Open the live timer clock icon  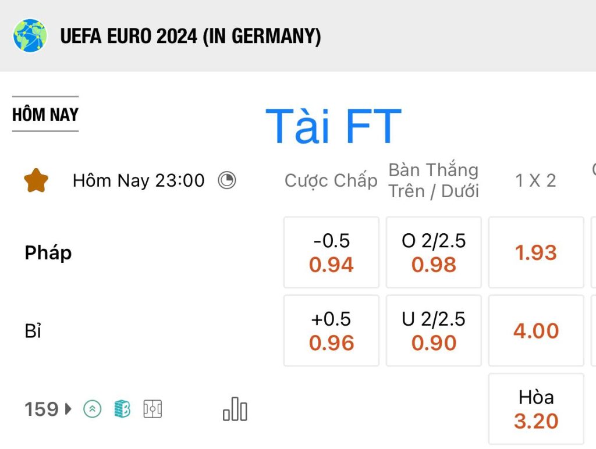point(227,180)
